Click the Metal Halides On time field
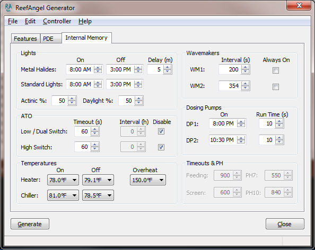Viewport: 315px width, 250px height. point(80,69)
